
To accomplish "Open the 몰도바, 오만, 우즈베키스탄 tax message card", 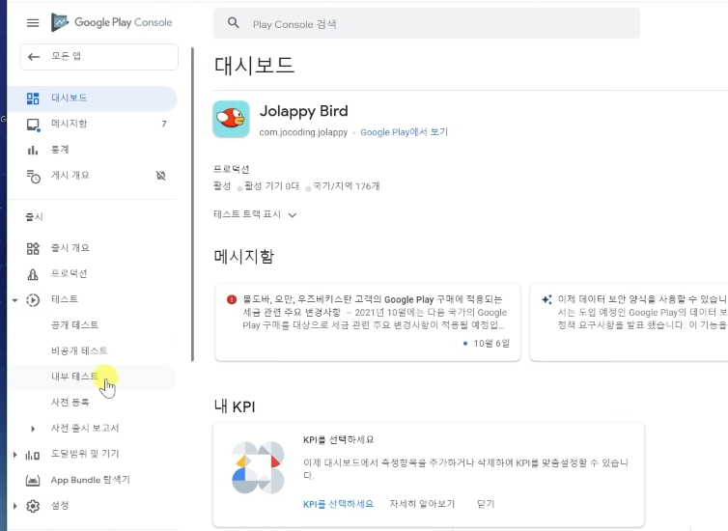I will point(368,322).
